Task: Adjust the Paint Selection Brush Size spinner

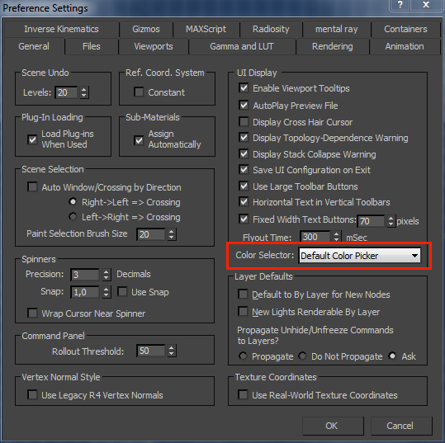Action: 172,234
